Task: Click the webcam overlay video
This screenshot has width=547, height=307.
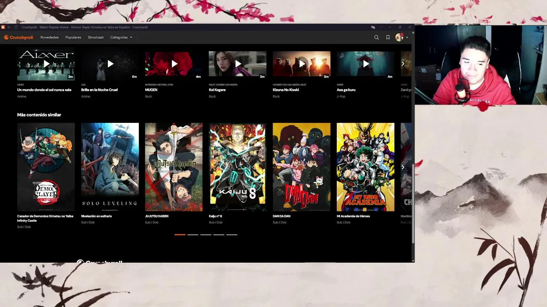Action: tap(481, 65)
